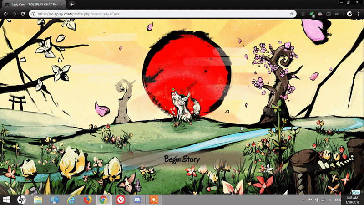Image resolution: width=364 pixels, height=205 pixels.
Task: Click the Cera signature badge
Action: coord(355,192)
